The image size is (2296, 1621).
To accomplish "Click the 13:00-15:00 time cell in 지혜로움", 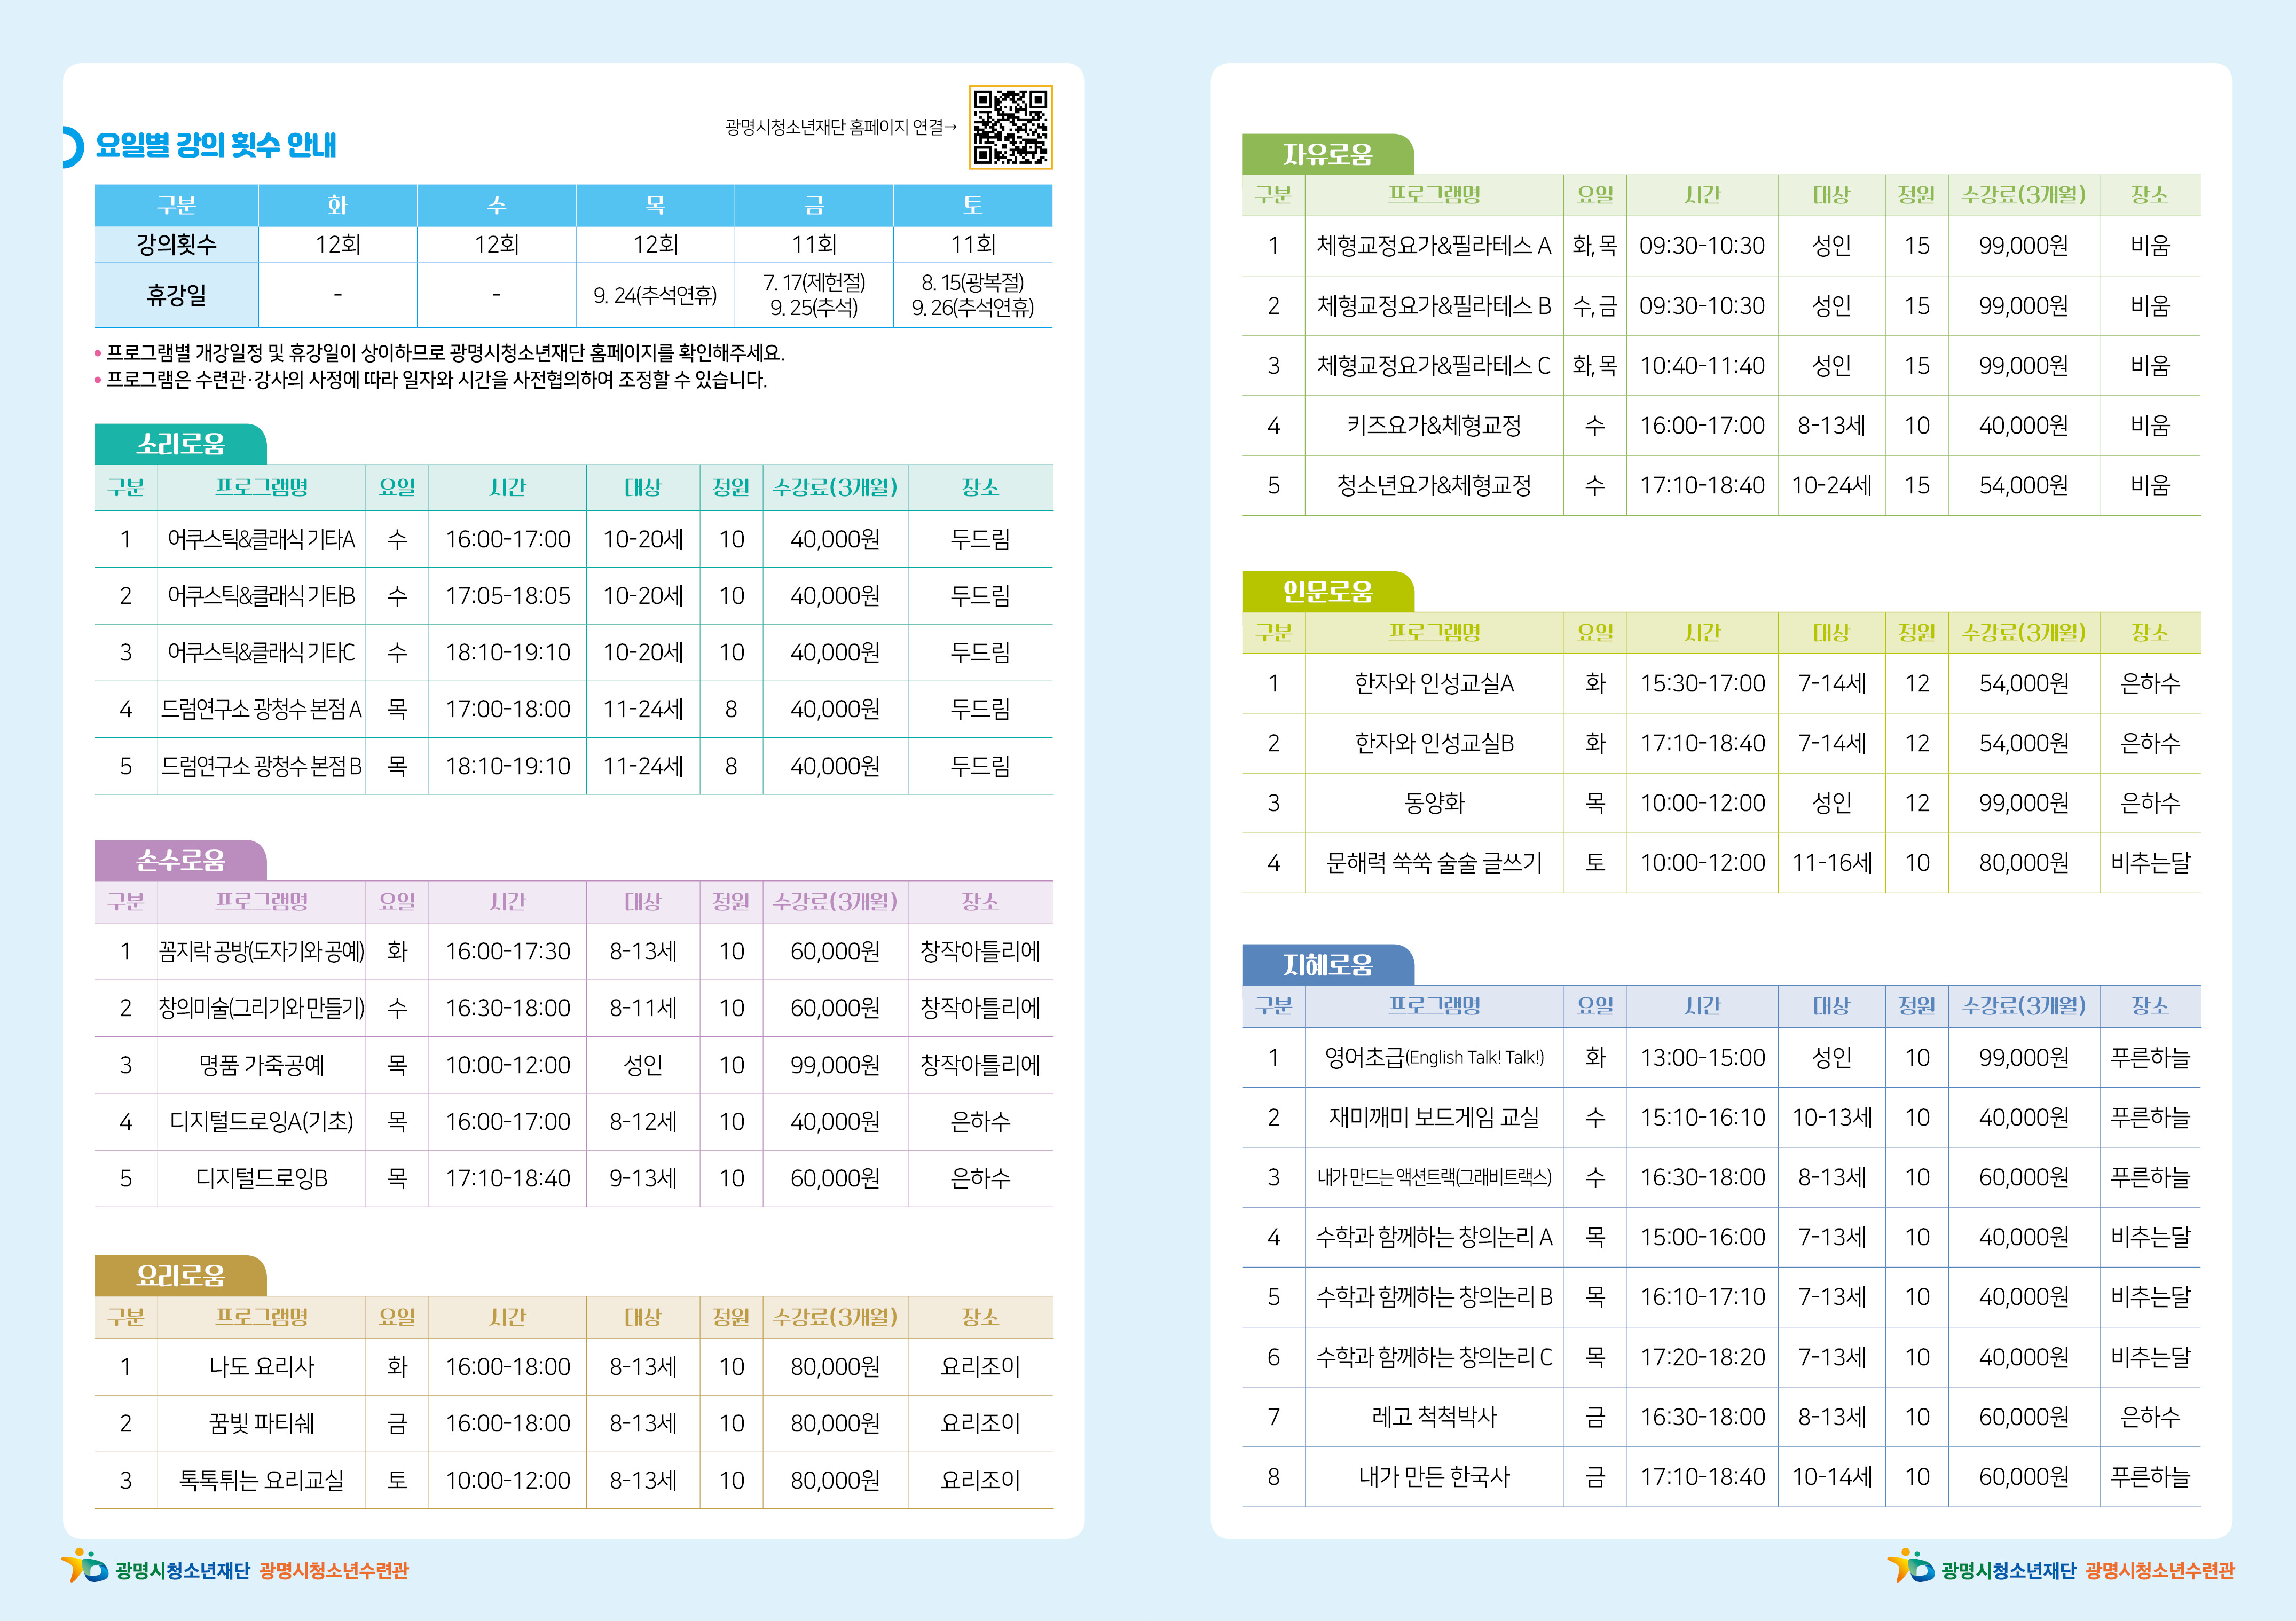I will pyautogui.click(x=1702, y=1058).
